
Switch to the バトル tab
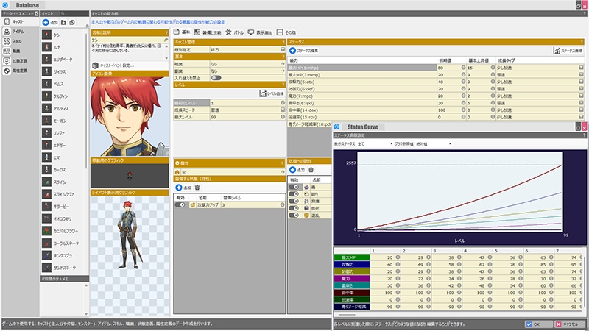tap(236, 32)
